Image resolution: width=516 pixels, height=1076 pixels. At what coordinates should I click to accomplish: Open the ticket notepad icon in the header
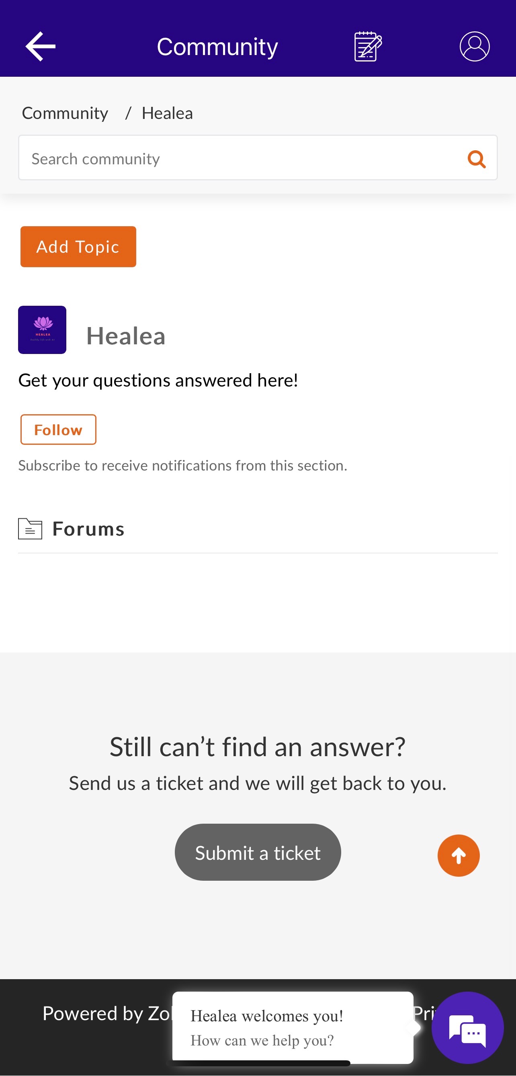pyautogui.click(x=368, y=46)
